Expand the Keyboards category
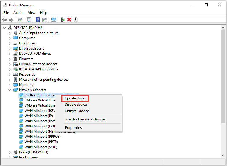Screen dimensions: 227x166 point(10,75)
